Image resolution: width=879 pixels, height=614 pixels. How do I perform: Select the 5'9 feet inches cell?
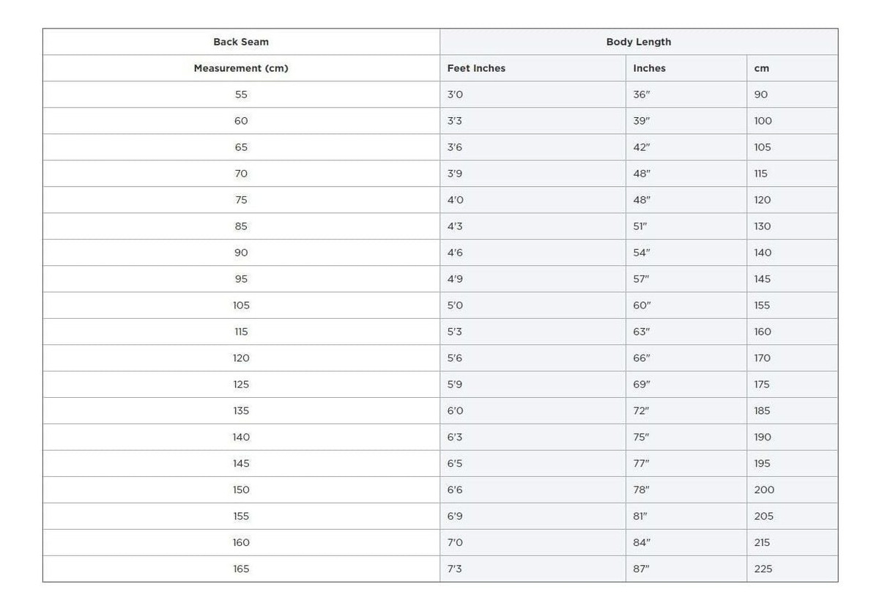tap(455, 385)
